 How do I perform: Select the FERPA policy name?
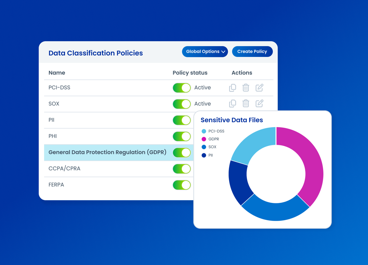tap(56, 185)
